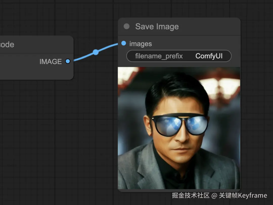Click the 掘金技术社区 watermark text
This screenshot has width=273, height=205.
[x=191, y=195]
